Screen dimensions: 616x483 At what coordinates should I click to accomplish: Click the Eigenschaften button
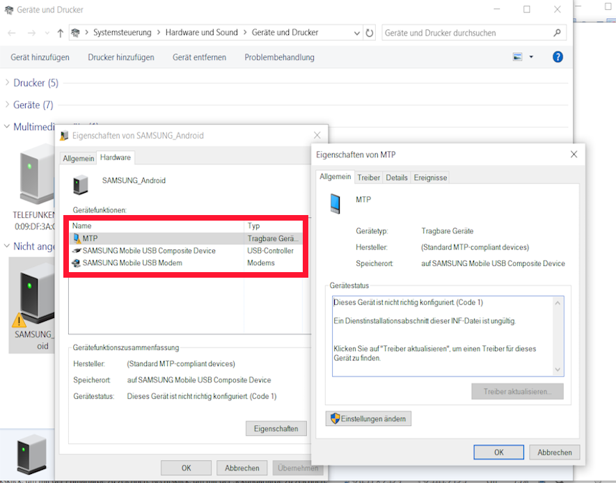276,429
